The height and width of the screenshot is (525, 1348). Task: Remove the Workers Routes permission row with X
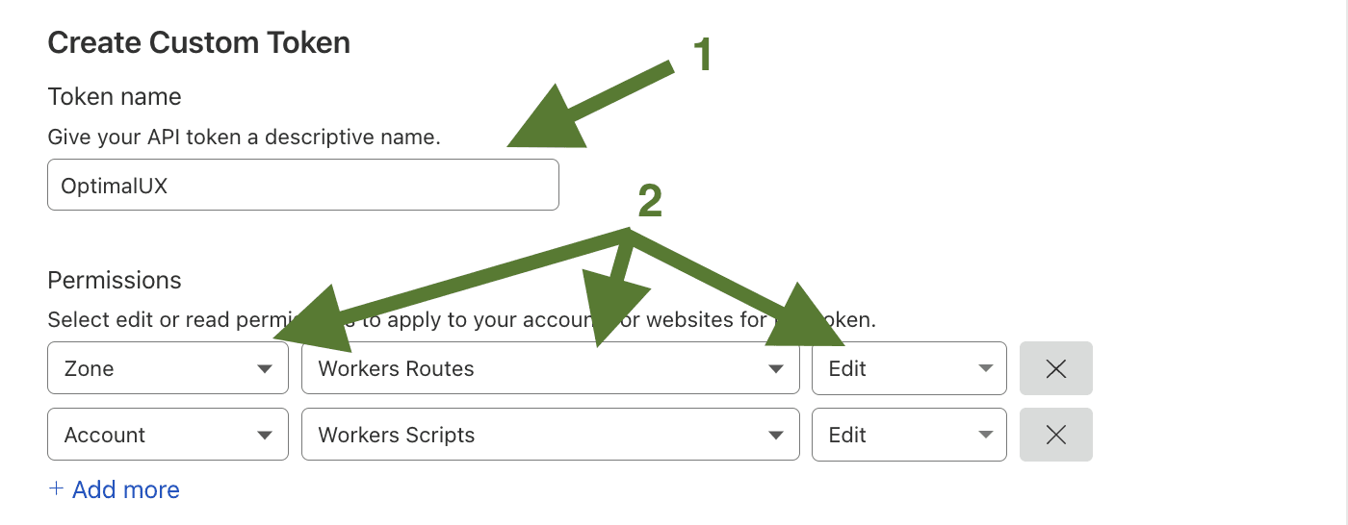pyautogui.click(x=1056, y=368)
